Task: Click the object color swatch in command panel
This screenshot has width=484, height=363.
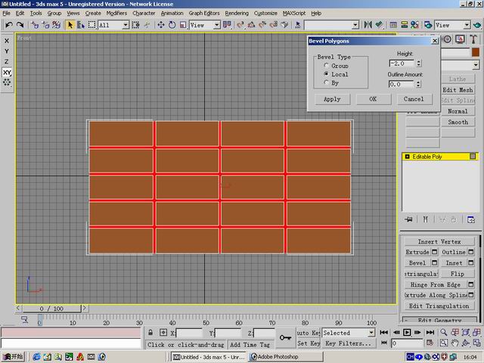Action: (476, 53)
